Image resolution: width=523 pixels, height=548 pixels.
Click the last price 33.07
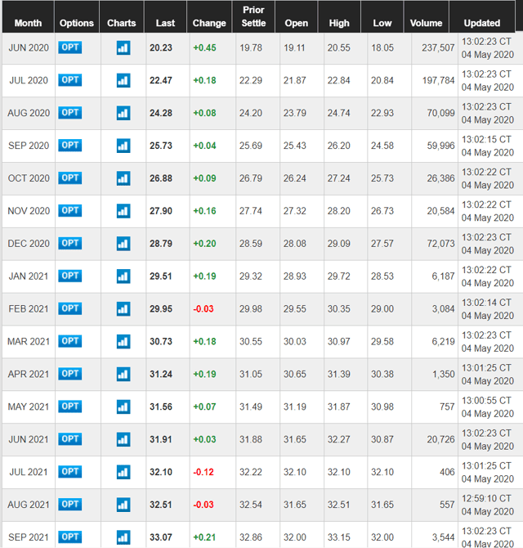pyautogui.click(x=161, y=537)
